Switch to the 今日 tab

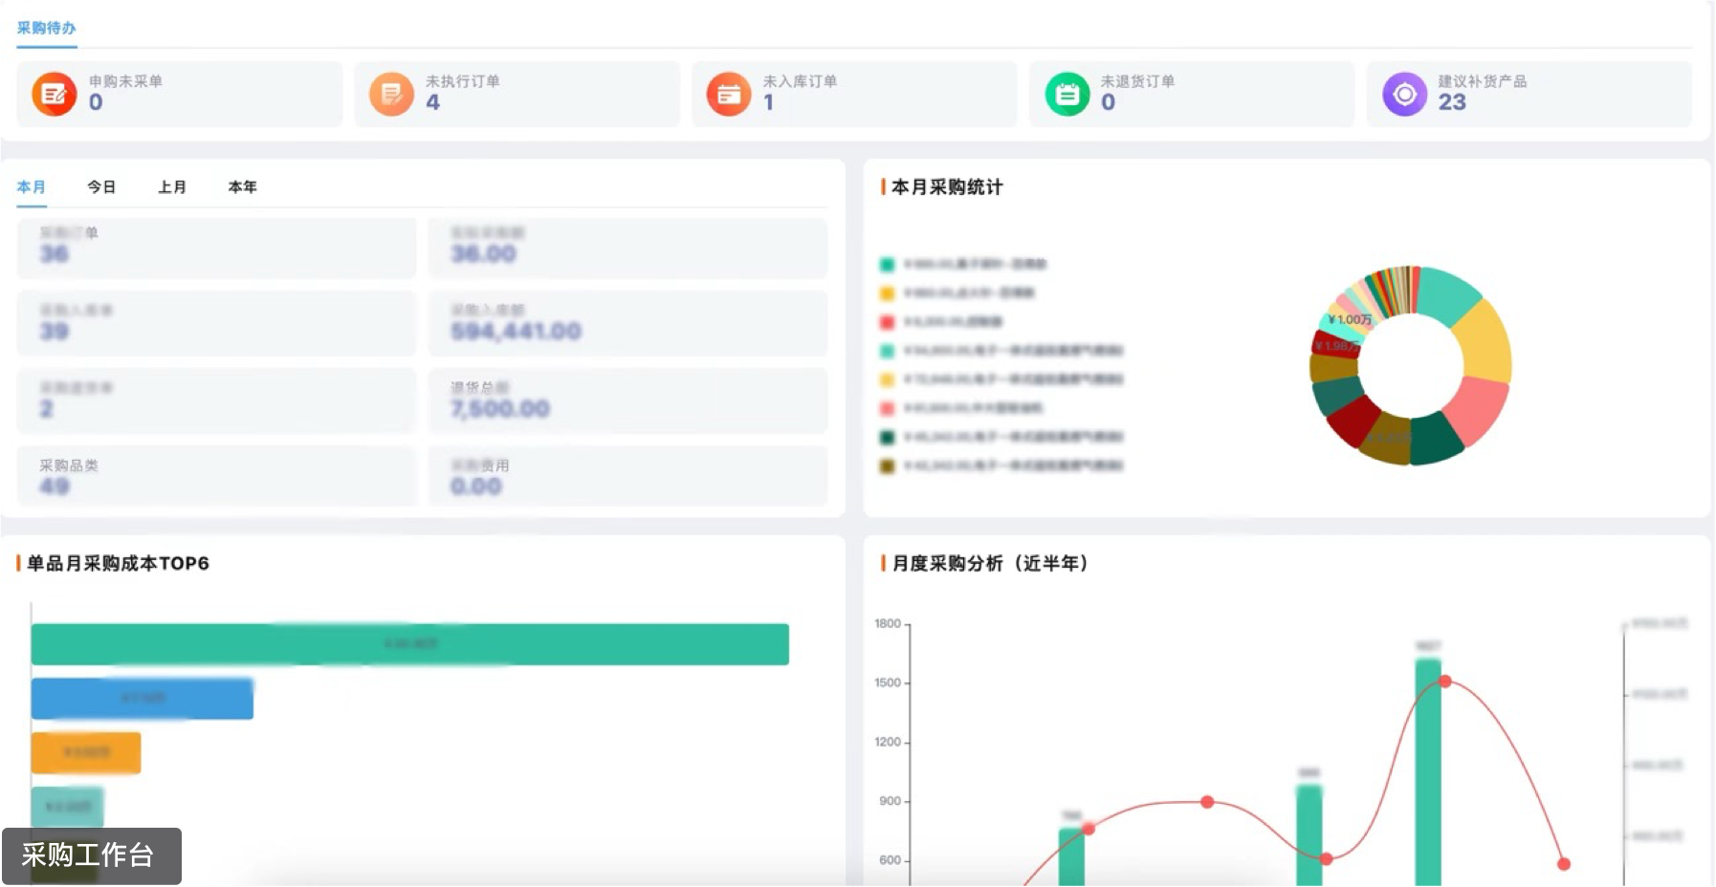101,187
